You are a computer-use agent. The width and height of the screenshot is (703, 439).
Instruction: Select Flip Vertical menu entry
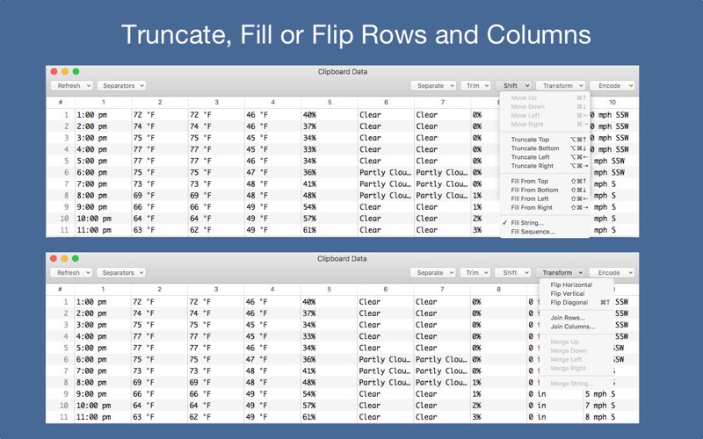click(x=567, y=293)
